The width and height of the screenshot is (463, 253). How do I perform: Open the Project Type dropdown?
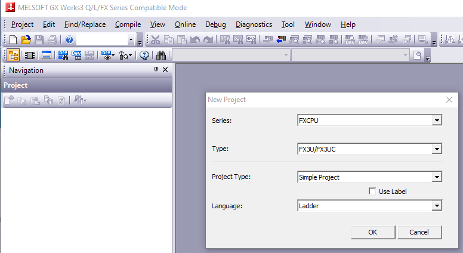[x=437, y=177]
